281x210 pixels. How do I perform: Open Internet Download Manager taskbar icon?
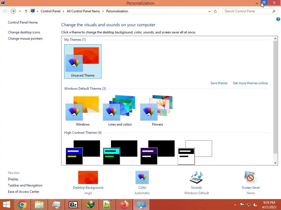click(90, 205)
